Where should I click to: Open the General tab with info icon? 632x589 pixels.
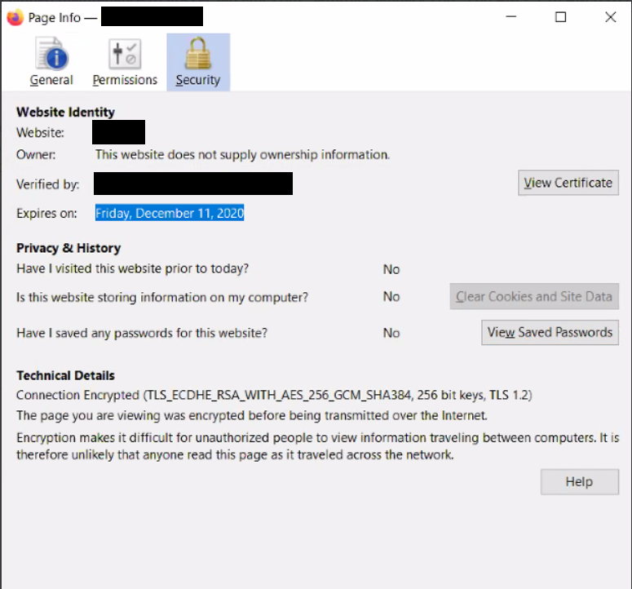tap(51, 62)
